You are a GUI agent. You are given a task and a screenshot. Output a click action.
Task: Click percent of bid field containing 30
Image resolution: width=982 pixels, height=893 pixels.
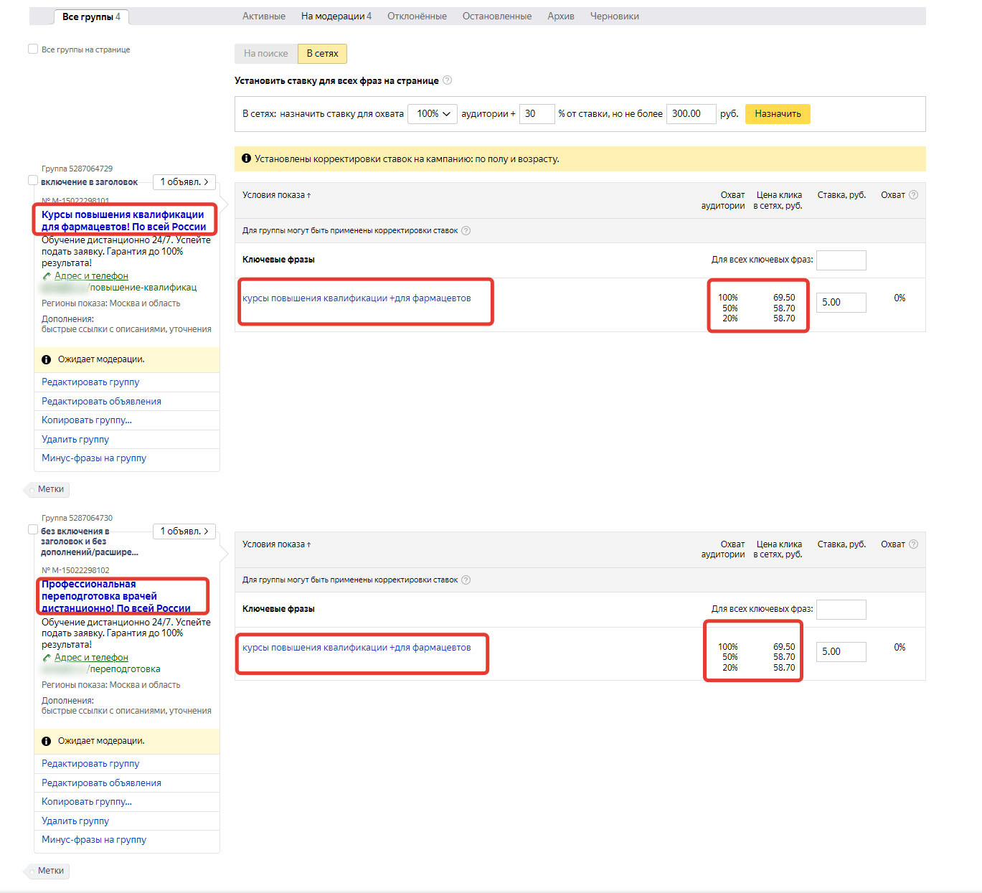[537, 113]
